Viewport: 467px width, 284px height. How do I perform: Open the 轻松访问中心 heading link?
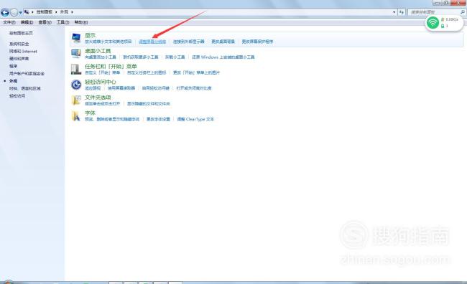point(101,82)
